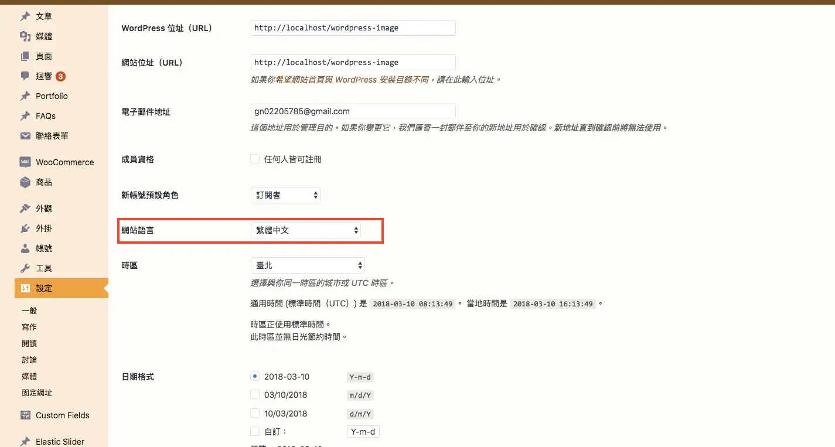Open the 希望網站首頁與 WordPress 安裝目錄不同 link

pos(352,79)
